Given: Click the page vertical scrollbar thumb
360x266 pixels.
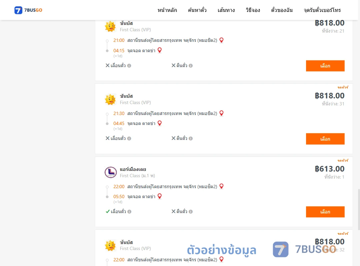Looking at the screenshot, I should (x=359, y=209).
